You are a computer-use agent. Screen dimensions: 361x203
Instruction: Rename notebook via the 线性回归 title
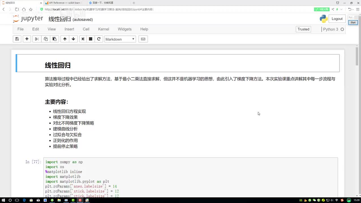click(60, 19)
